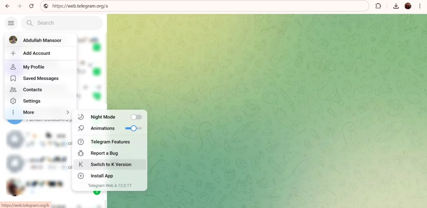This screenshot has height=208, width=427.
Task: Click the magnifier icon in the search box
Action: [30, 23]
